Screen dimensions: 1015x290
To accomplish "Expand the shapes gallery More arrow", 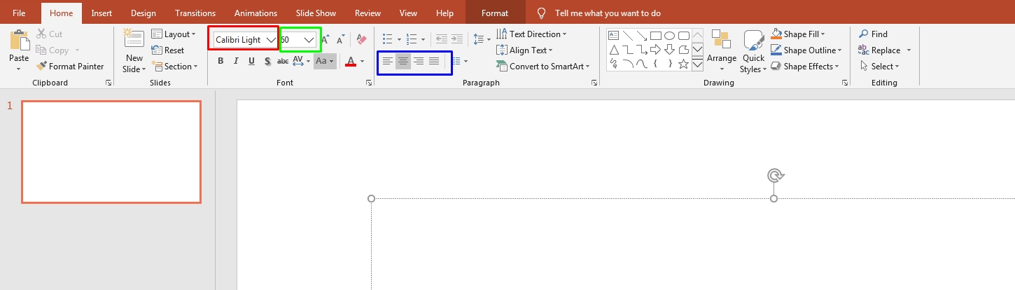I will click(x=697, y=64).
